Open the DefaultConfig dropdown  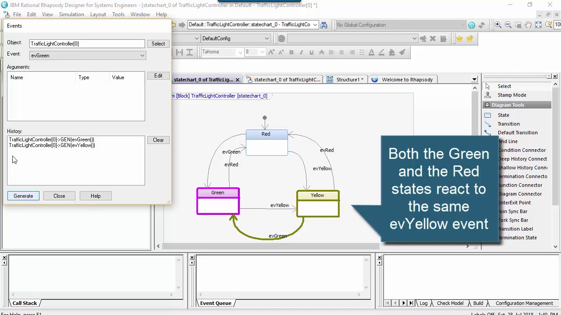(266, 38)
